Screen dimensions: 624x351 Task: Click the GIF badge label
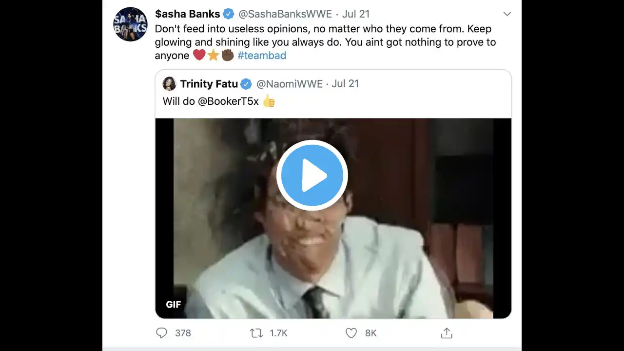point(174,305)
